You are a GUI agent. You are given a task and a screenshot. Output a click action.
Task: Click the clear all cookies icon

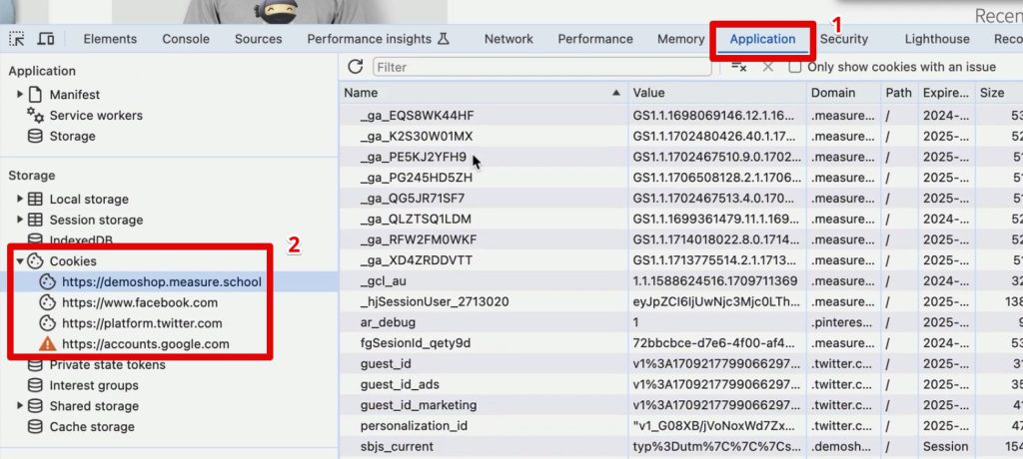point(738,67)
